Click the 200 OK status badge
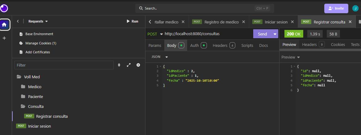This screenshot has height=135, width=361. pyautogui.click(x=294, y=34)
